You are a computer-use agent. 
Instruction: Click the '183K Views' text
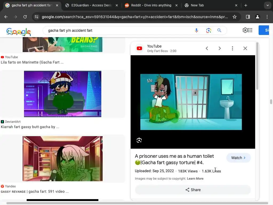[x=188, y=171]
